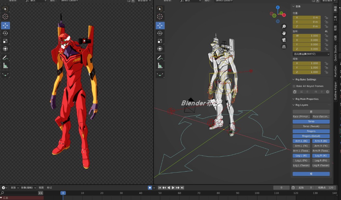341x200 pixels.
Task: Choose the Rotate tool in the rig viewport
Action: [x=160, y=33]
